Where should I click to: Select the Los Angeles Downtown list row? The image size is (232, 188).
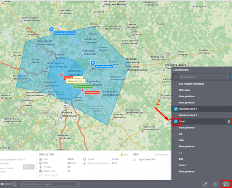point(202,84)
